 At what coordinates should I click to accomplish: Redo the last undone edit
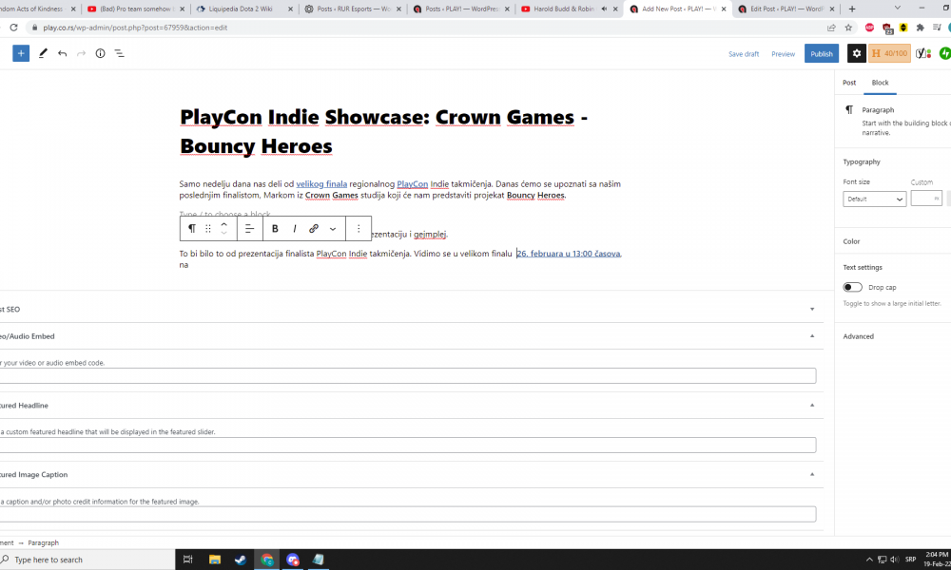coord(81,53)
